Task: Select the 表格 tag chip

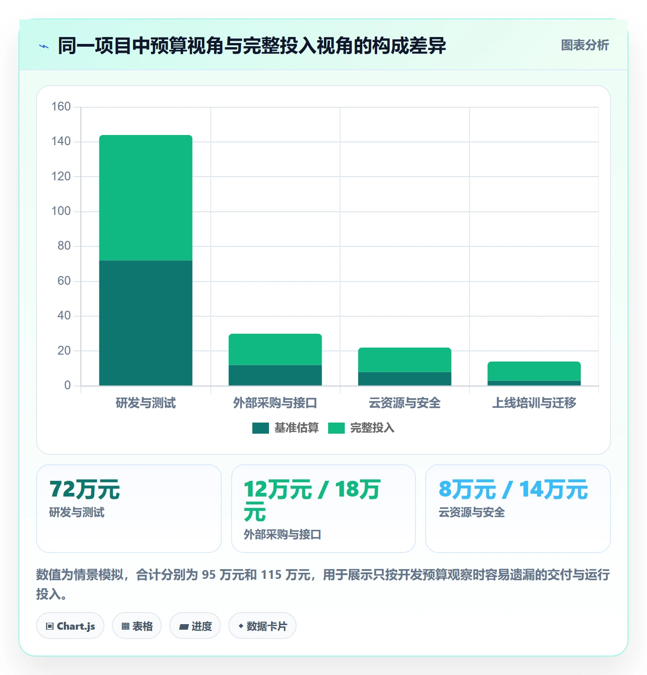Action: coord(137,626)
